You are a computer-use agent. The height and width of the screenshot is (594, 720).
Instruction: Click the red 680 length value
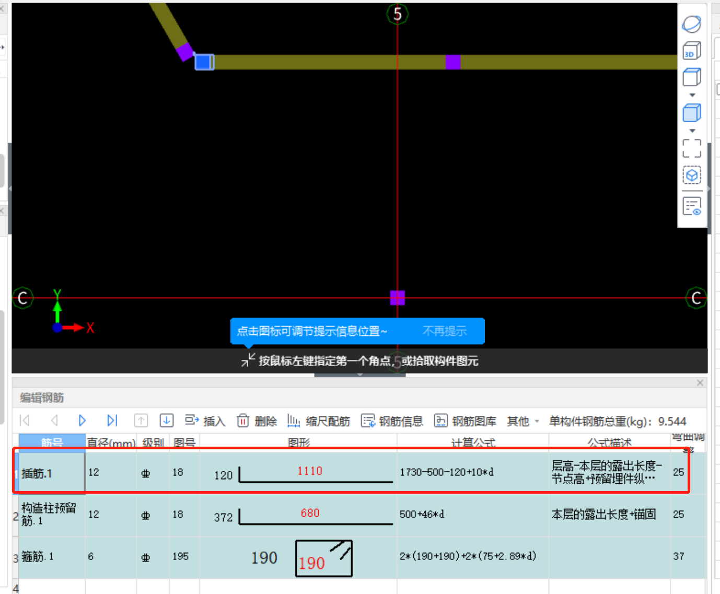[310, 513]
